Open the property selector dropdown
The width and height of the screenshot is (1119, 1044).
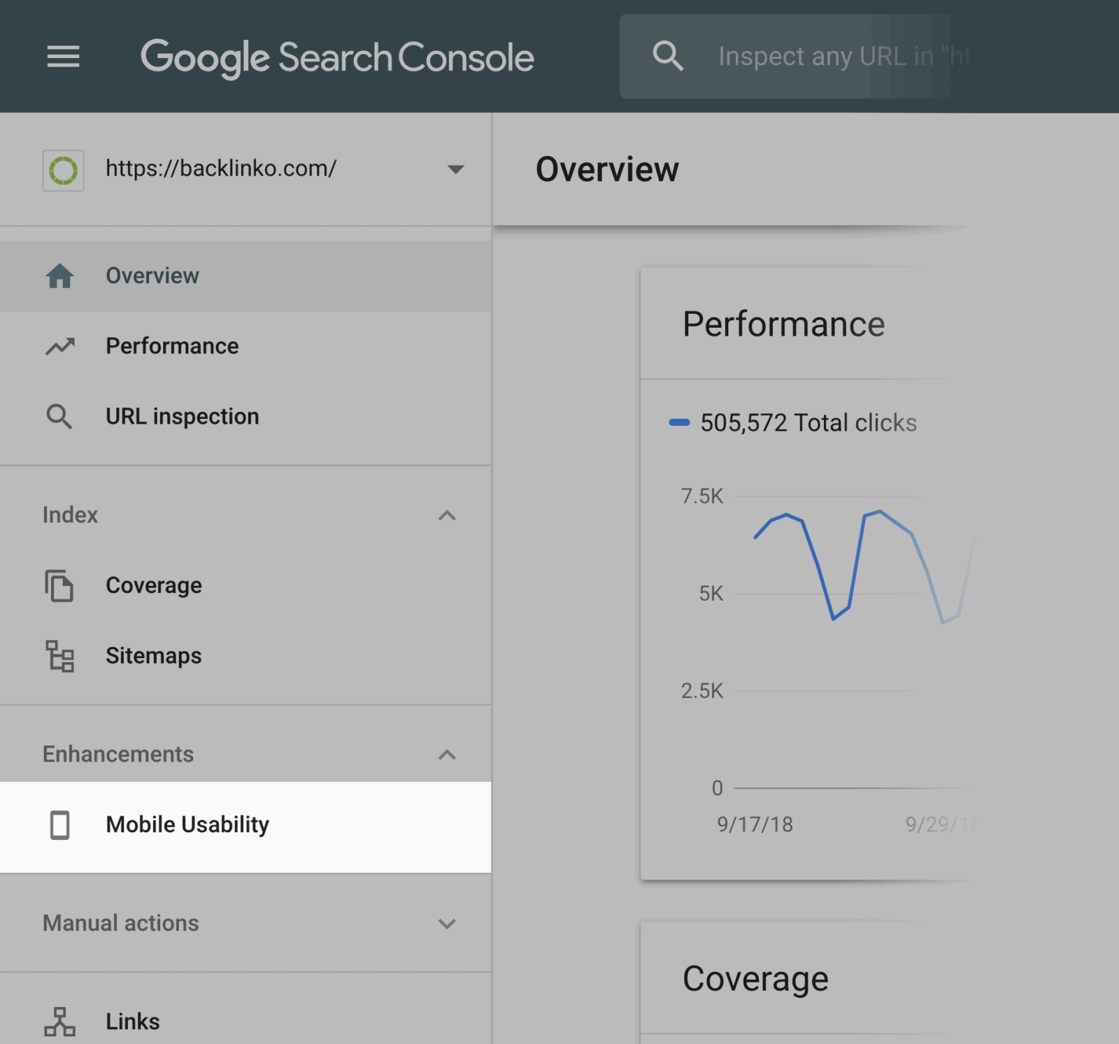click(x=455, y=169)
